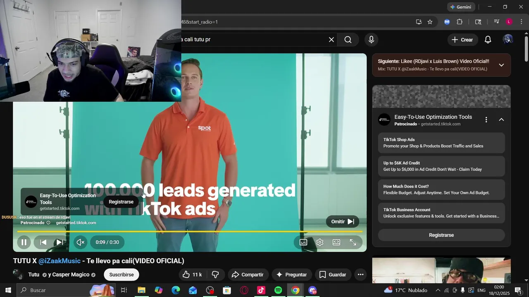Open the TikTok Business Account card

(441, 213)
